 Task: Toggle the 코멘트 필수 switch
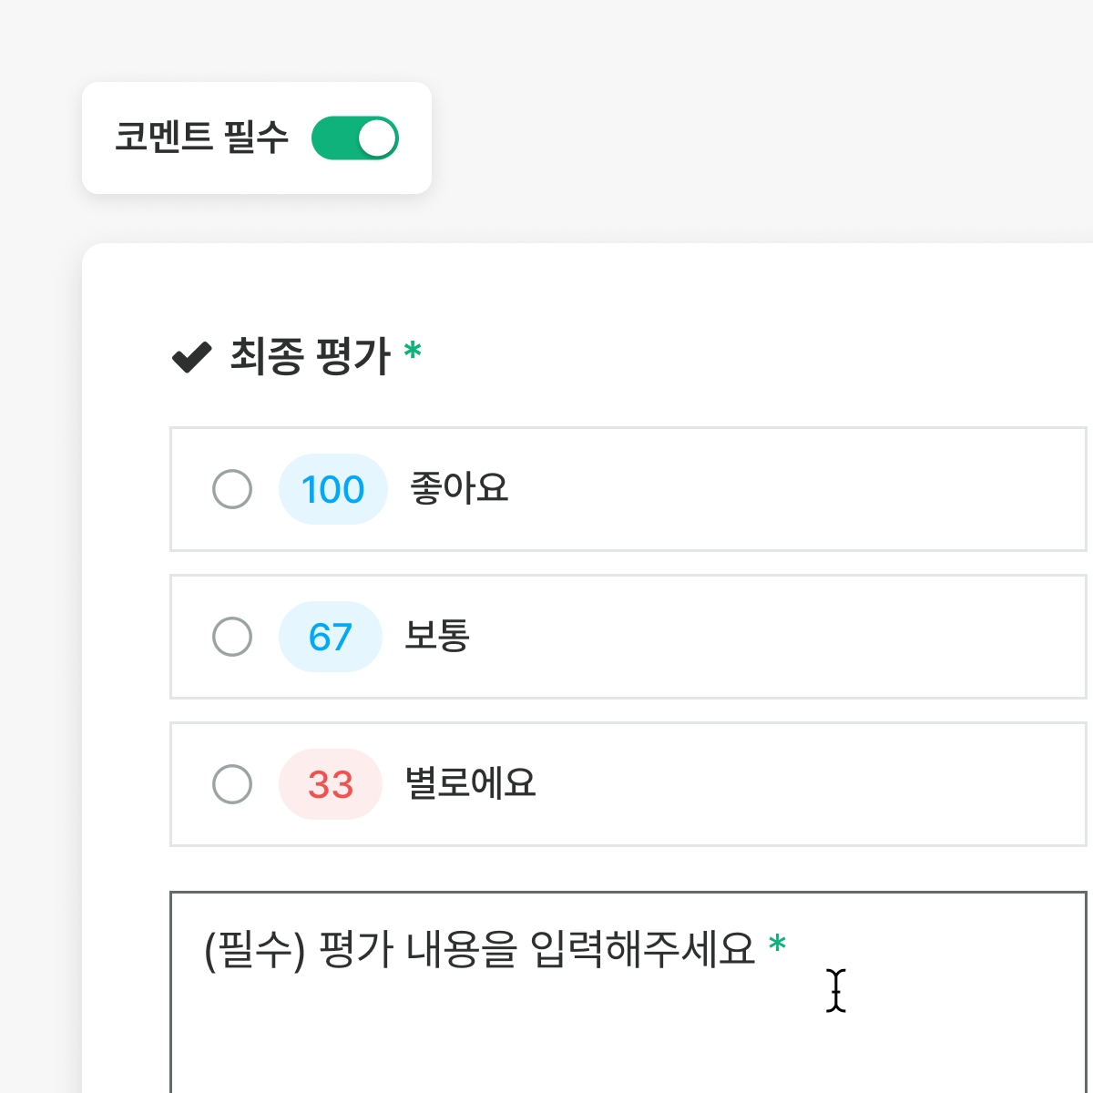pos(354,138)
